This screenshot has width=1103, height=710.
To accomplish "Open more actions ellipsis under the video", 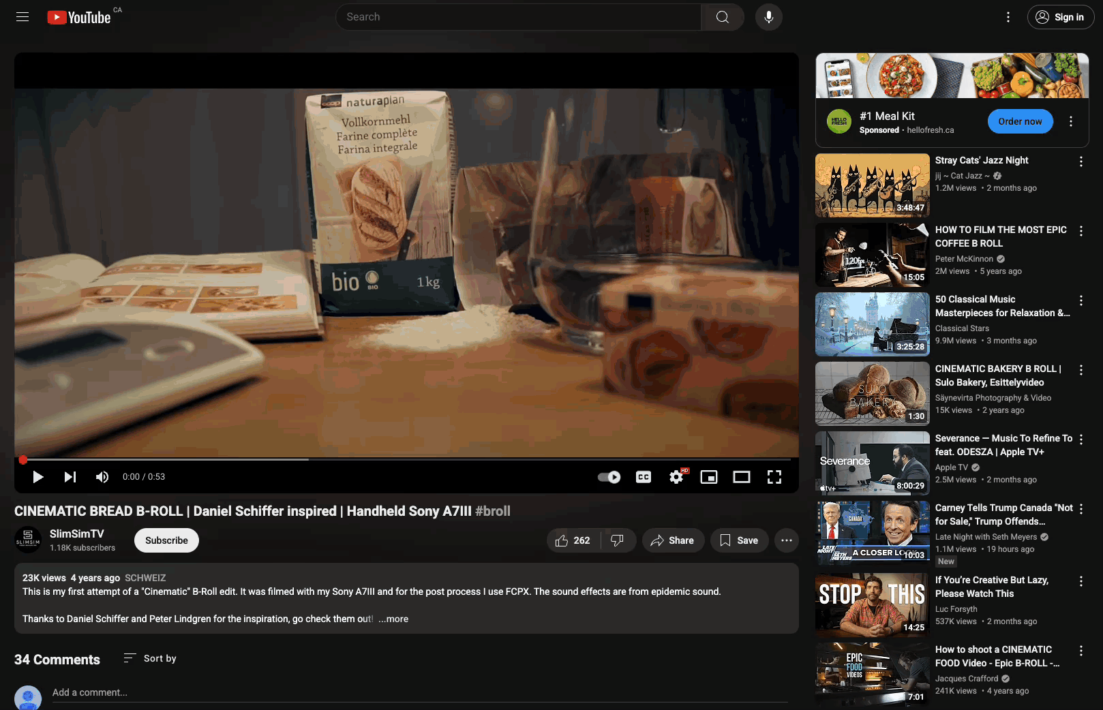I will (787, 540).
